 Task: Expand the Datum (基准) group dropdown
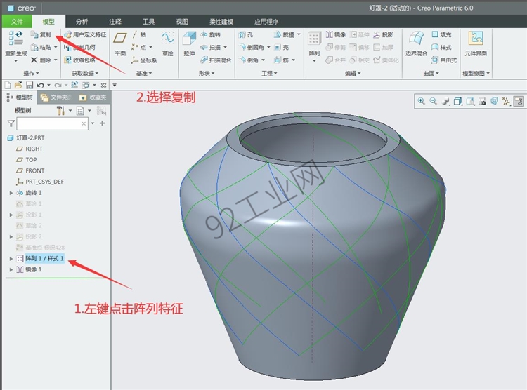click(x=144, y=73)
